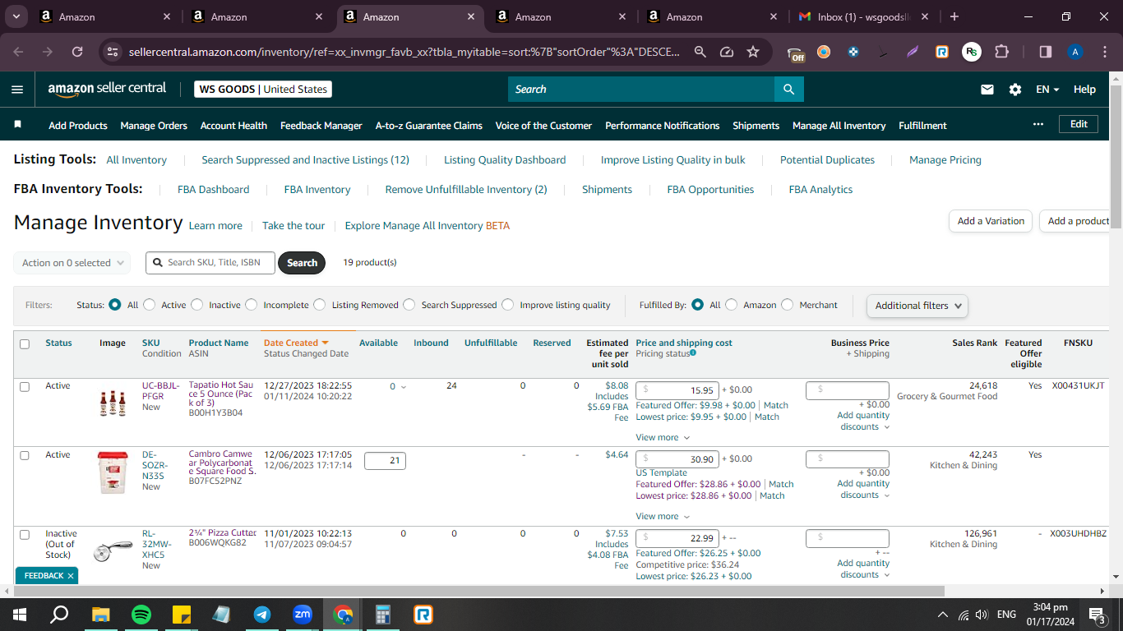Open Manage Orders in the nav bar

coord(154,126)
